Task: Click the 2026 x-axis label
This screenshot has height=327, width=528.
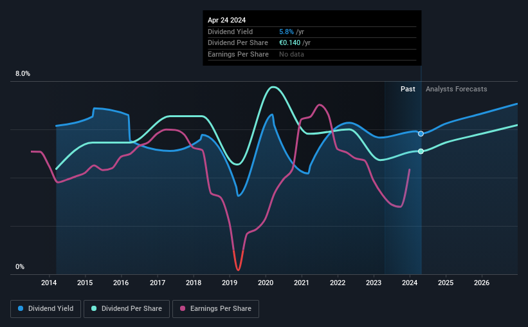Action: click(x=482, y=283)
